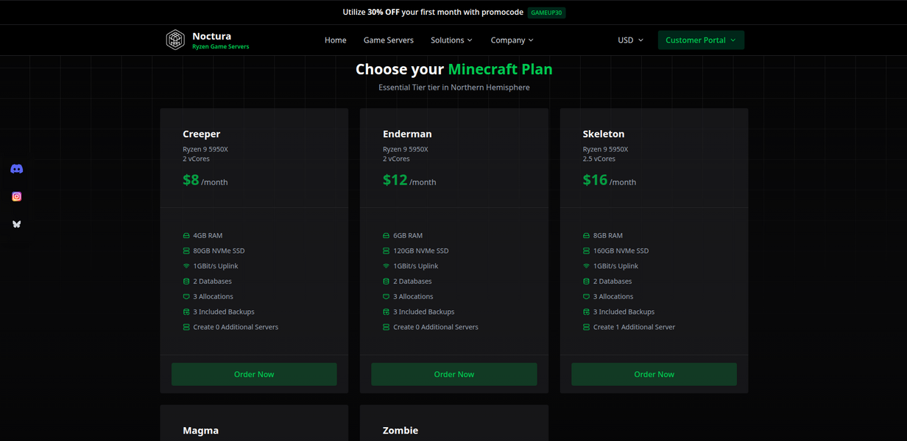Click the Included Backups icon in Creeper plan
Screen dimensions: 907x441
[x=186, y=312]
